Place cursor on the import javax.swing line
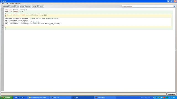This screenshot has height=99, width=177. point(17,10)
